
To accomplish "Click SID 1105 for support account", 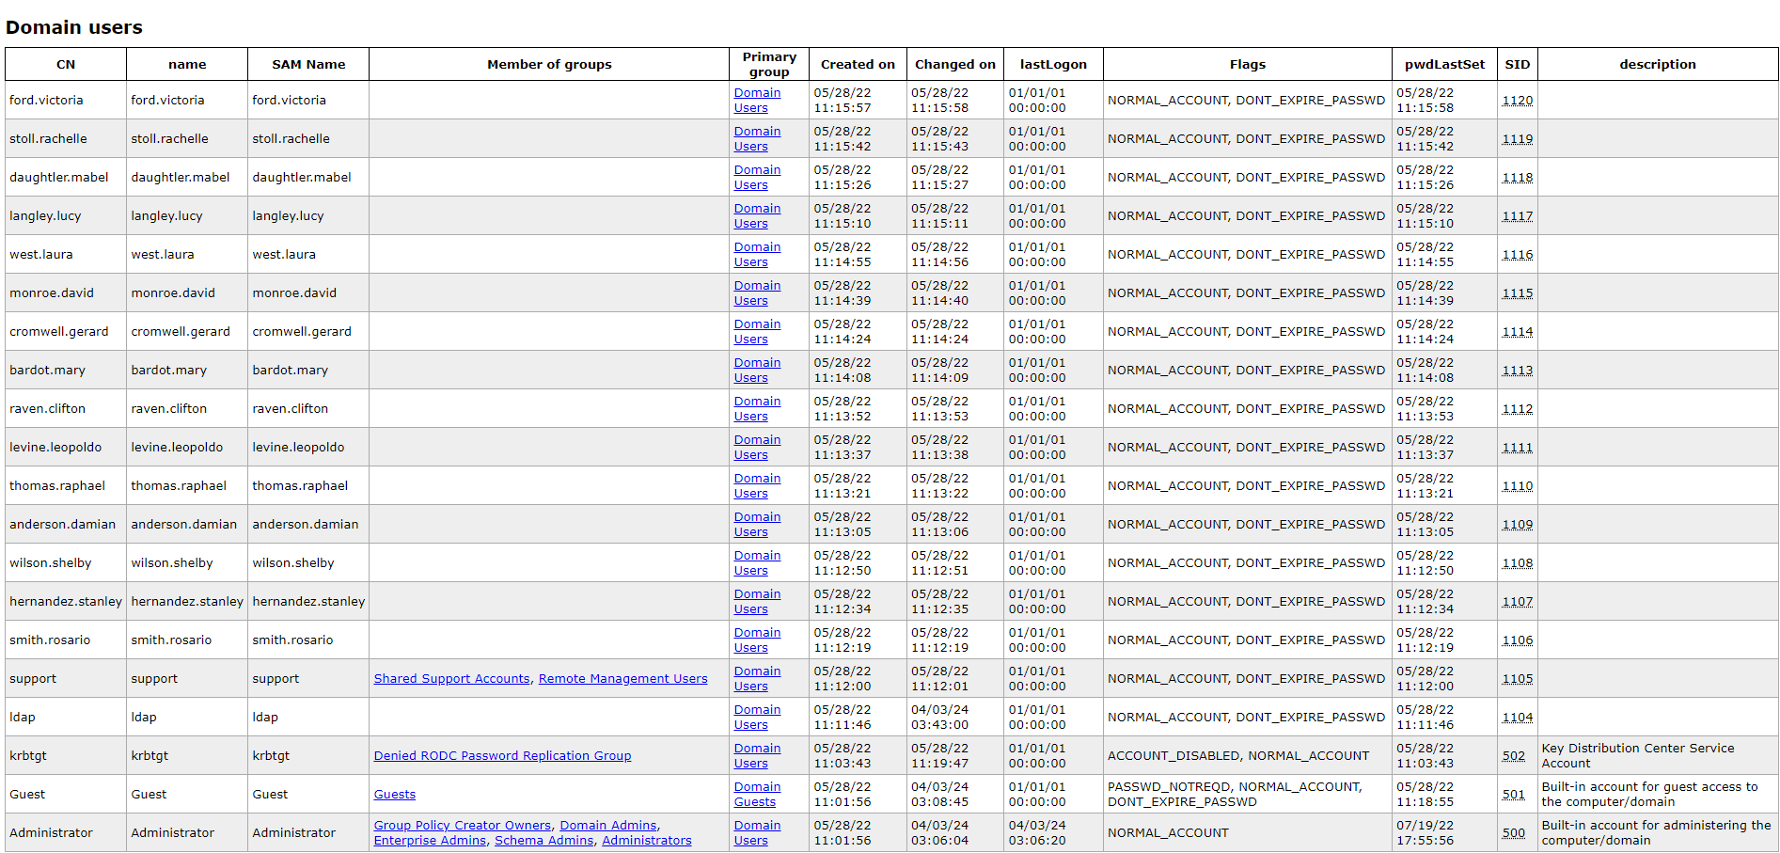I will click(x=1517, y=679).
